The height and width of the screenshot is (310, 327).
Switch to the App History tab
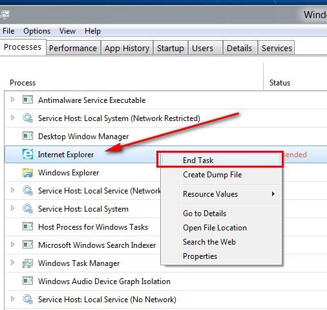[127, 48]
